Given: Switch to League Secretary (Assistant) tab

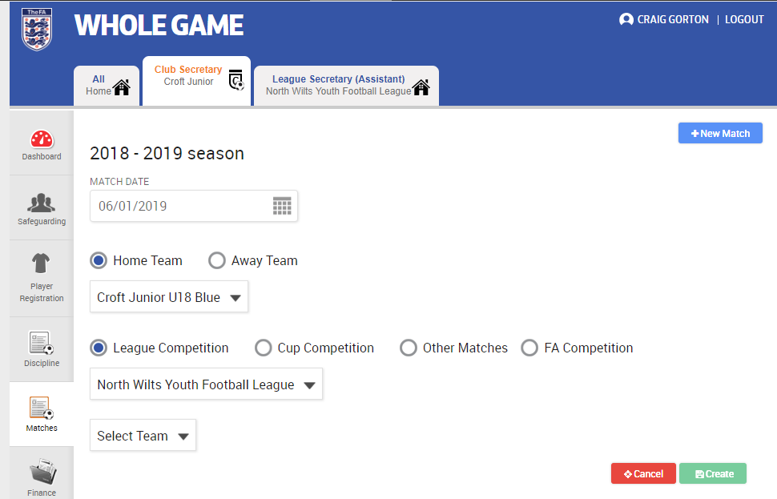Looking at the screenshot, I should (x=346, y=86).
